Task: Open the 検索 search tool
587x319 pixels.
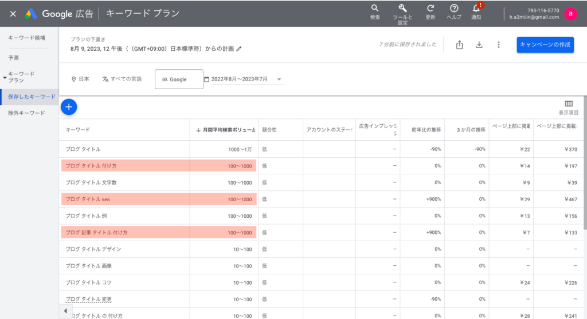Action: 375,12
